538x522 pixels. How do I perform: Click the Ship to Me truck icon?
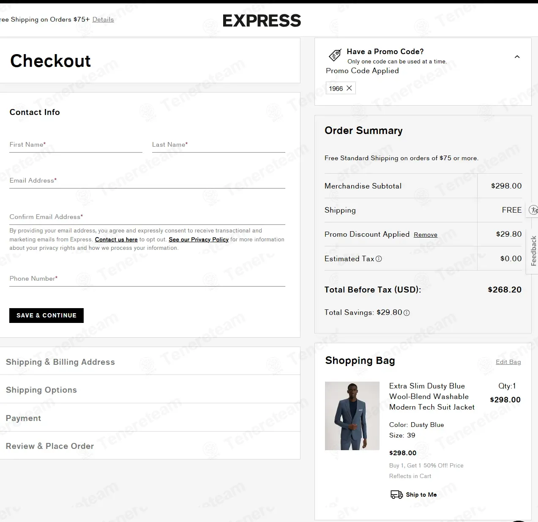pos(396,495)
